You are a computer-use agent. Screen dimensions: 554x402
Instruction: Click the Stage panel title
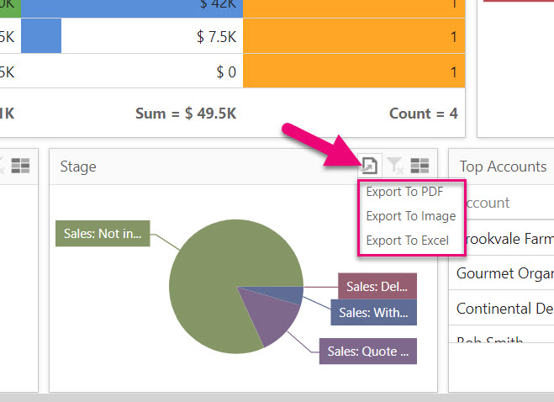tap(78, 167)
